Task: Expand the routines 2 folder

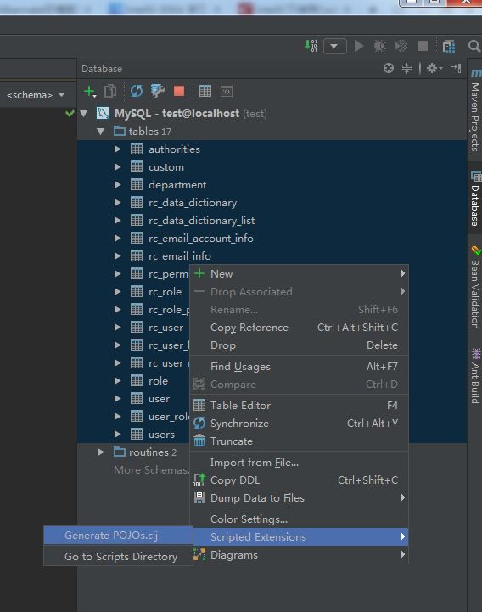Action: [x=101, y=452]
